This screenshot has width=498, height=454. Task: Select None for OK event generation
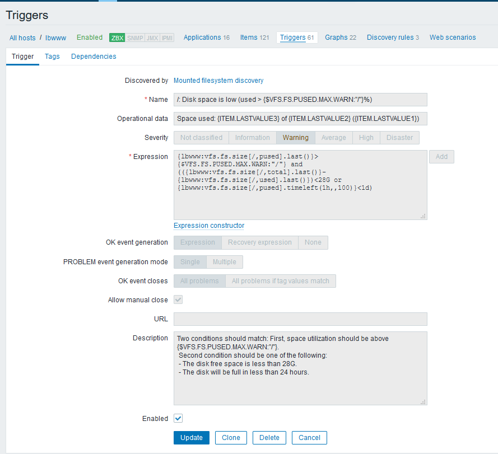click(313, 242)
